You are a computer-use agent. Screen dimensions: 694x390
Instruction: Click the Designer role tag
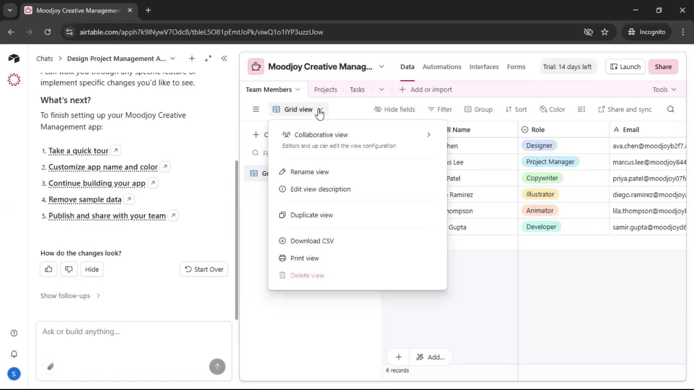pos(539,146)
